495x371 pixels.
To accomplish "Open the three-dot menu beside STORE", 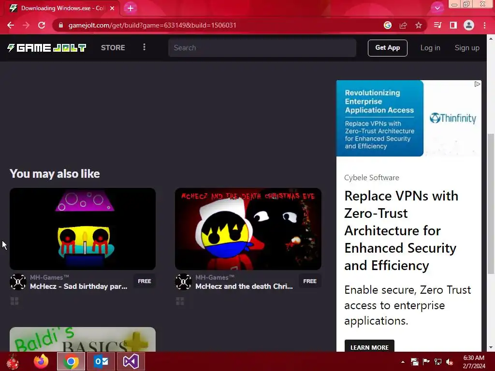I will tap(144, 47).
